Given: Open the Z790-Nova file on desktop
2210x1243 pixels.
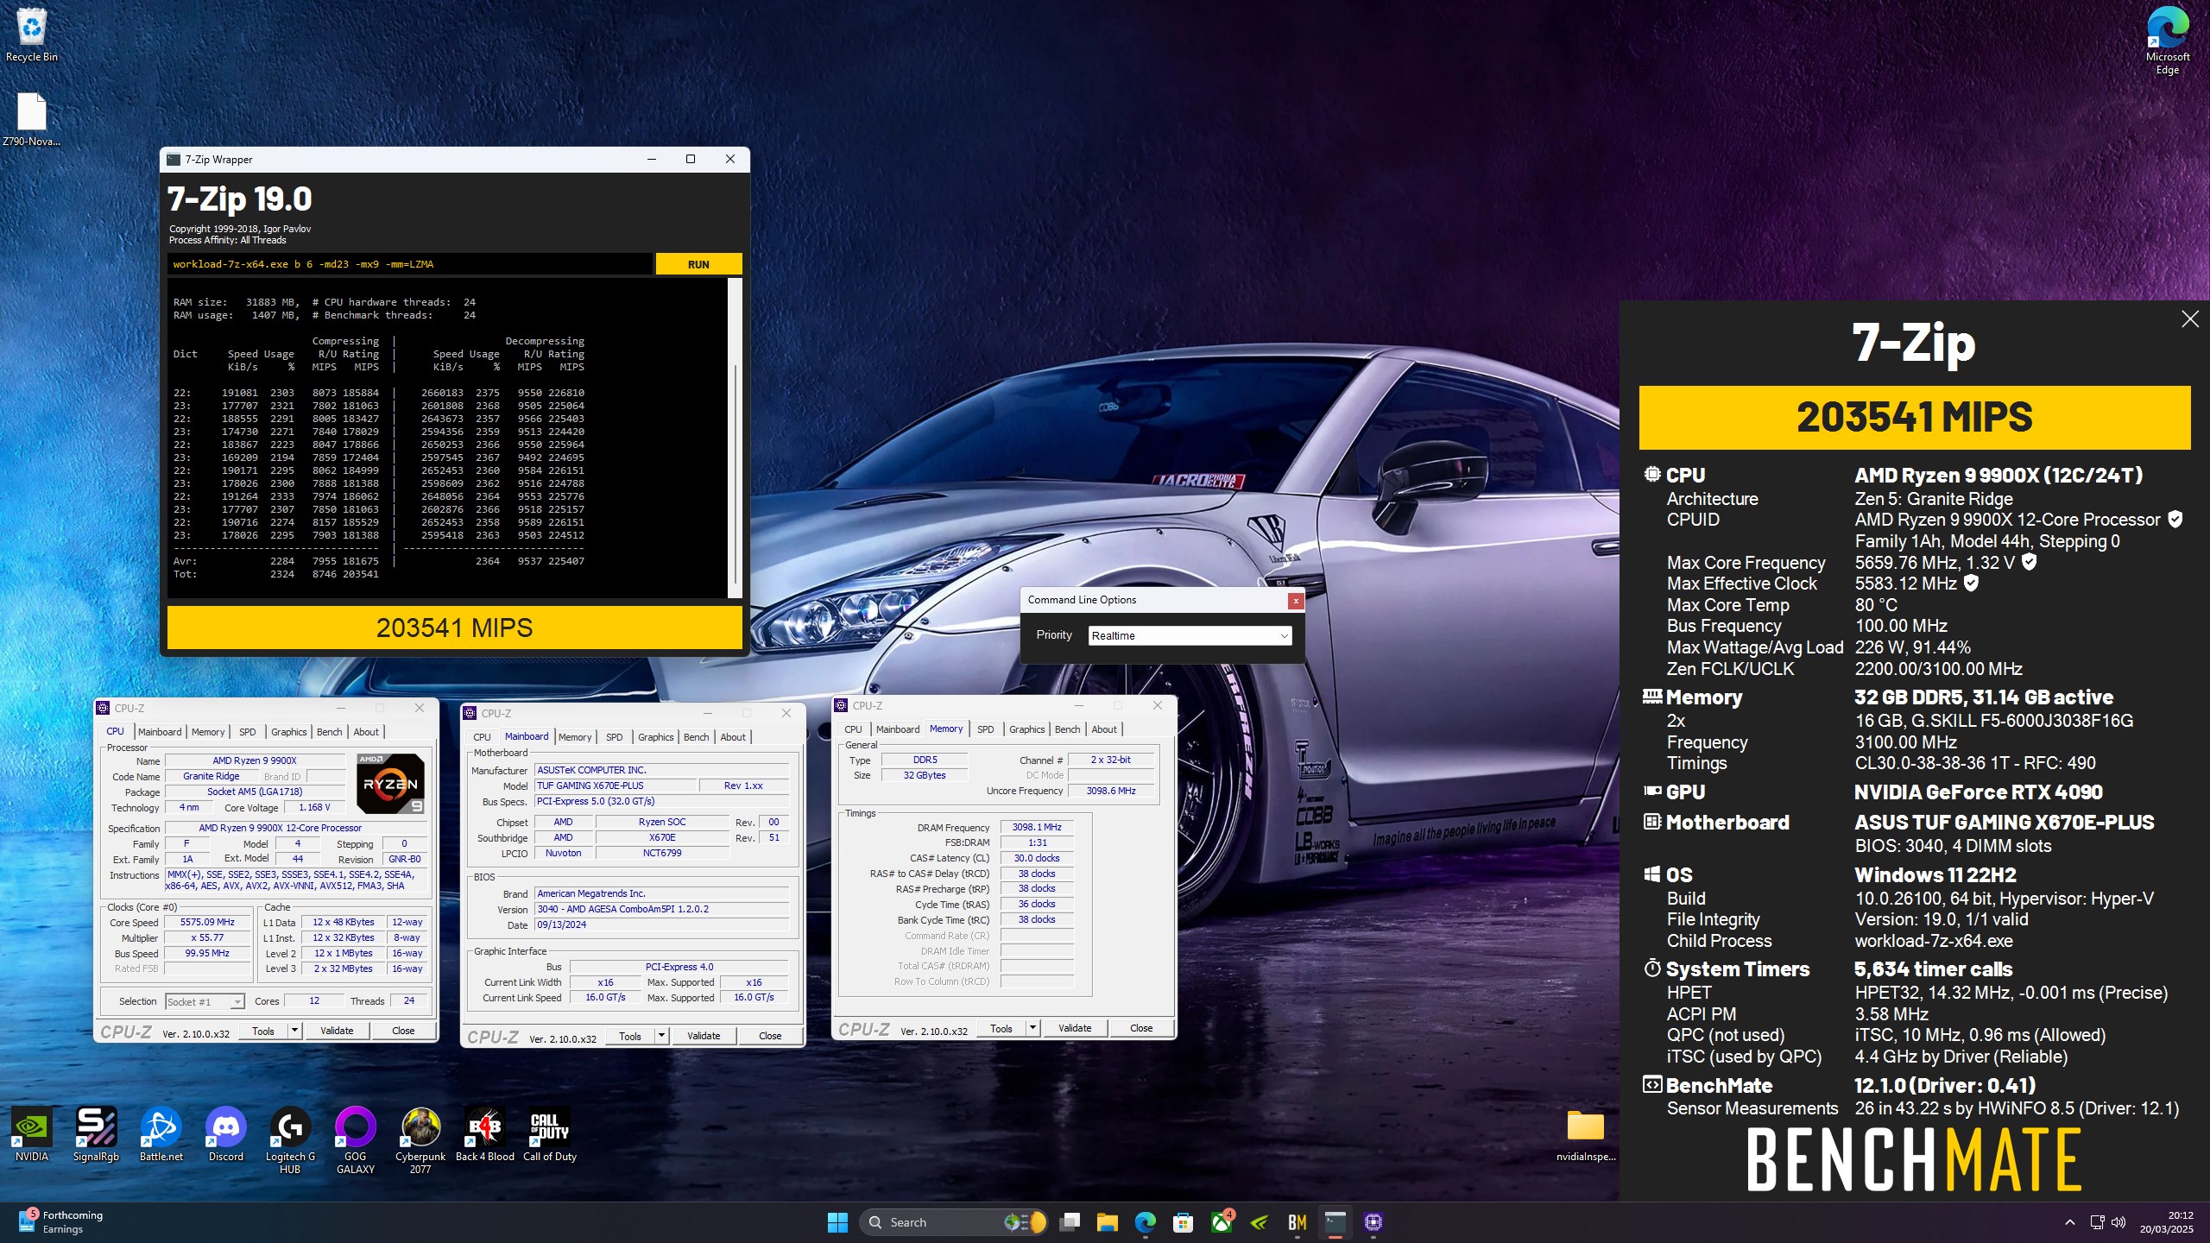Looking at the screenshot, I should [32, 119].
